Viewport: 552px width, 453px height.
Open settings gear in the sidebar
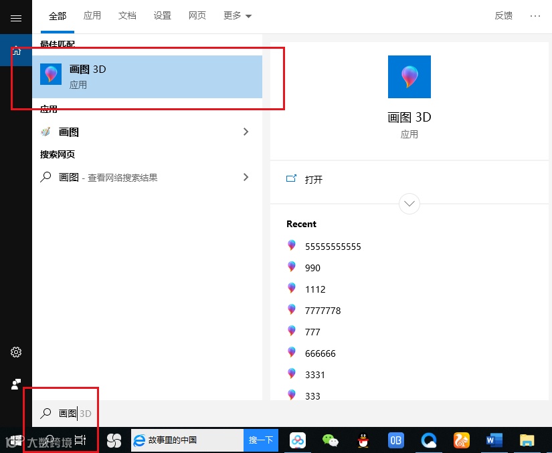tap(16, 352)
